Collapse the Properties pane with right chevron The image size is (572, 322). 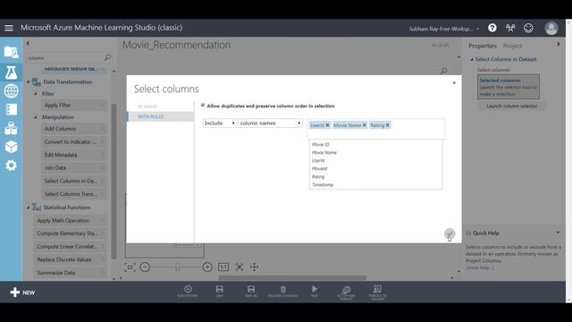[558, 44]
